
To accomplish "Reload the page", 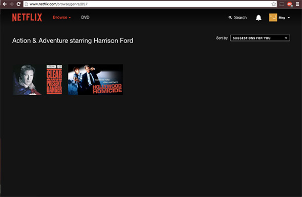I will pyautogui.click(x=18, y=4).
